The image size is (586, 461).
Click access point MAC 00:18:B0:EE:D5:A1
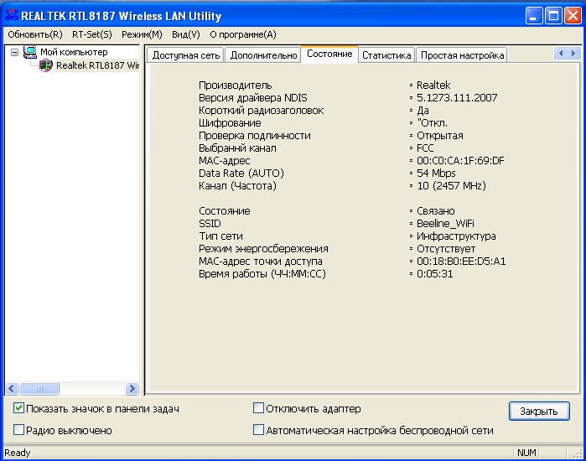click(x=461, y=262)
